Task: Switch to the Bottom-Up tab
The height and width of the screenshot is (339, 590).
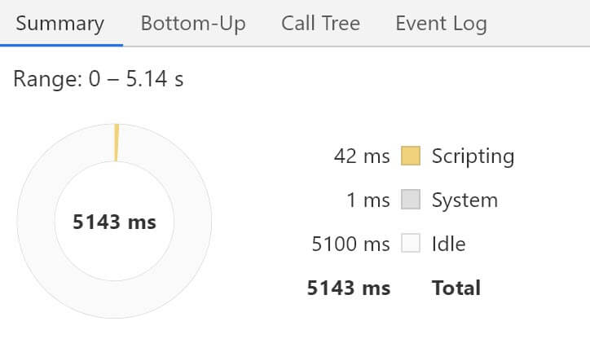Action: [192, 24]
